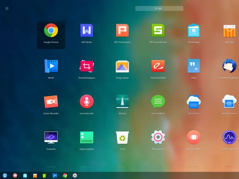Click the Etsi search field
The image size is (239, 179).
tap(159, 8)
